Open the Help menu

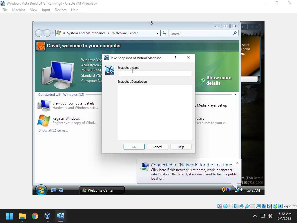pyautogui.click(x=75, y=10)
